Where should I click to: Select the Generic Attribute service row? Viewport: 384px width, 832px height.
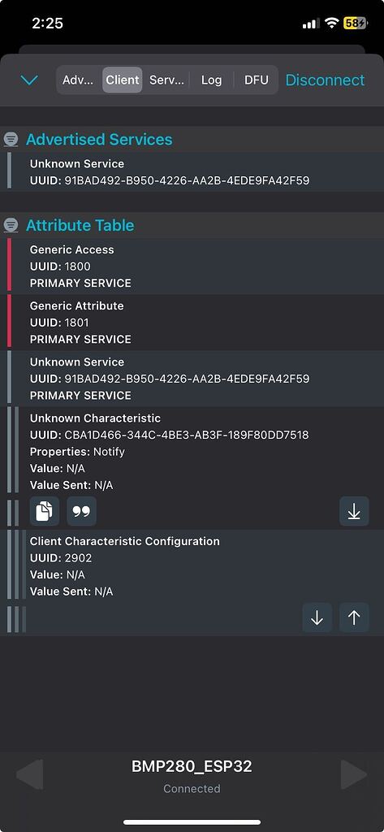(192, 323)
